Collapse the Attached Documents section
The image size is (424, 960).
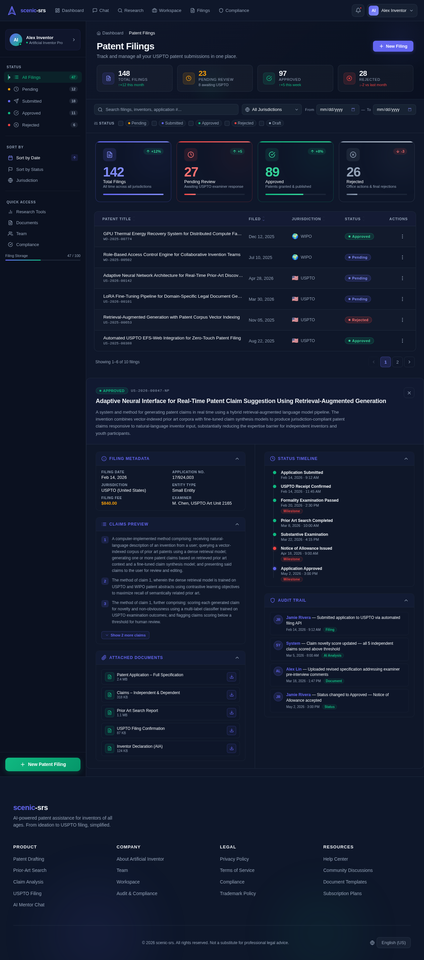tap(237, 658)
